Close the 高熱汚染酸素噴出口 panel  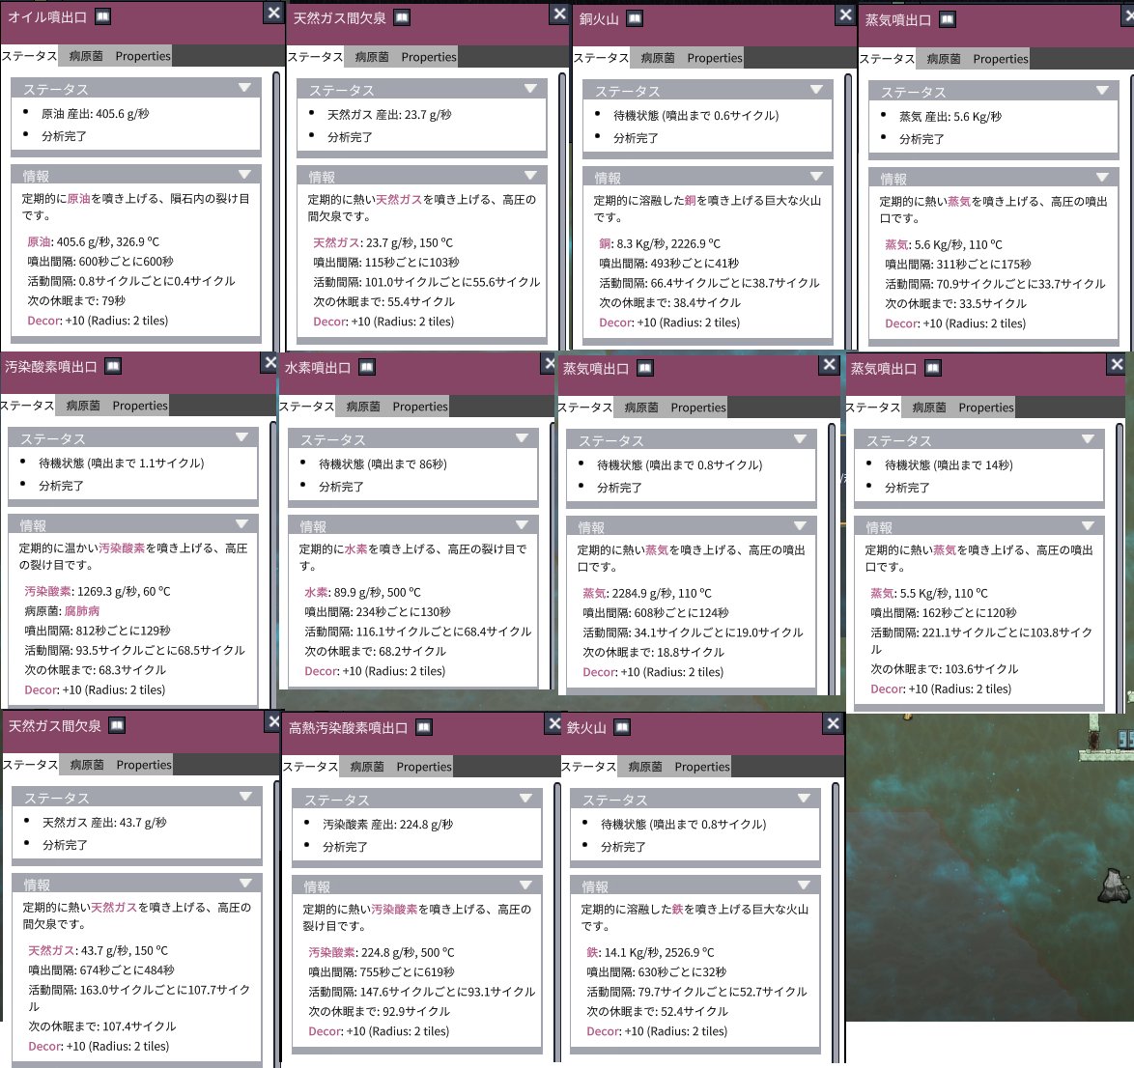point(554,723)
